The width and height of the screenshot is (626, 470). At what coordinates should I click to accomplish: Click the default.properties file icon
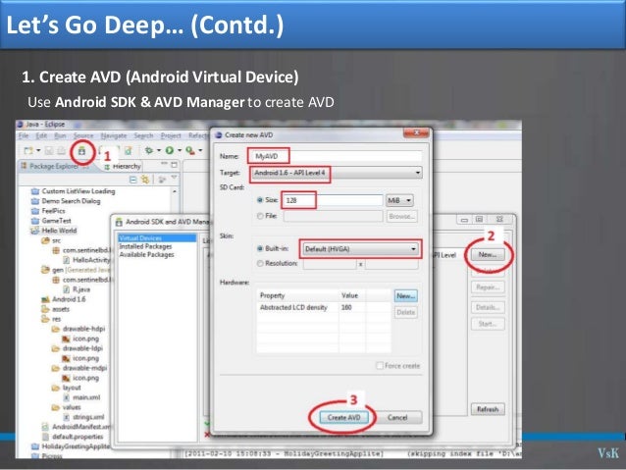tap(45, 437)
